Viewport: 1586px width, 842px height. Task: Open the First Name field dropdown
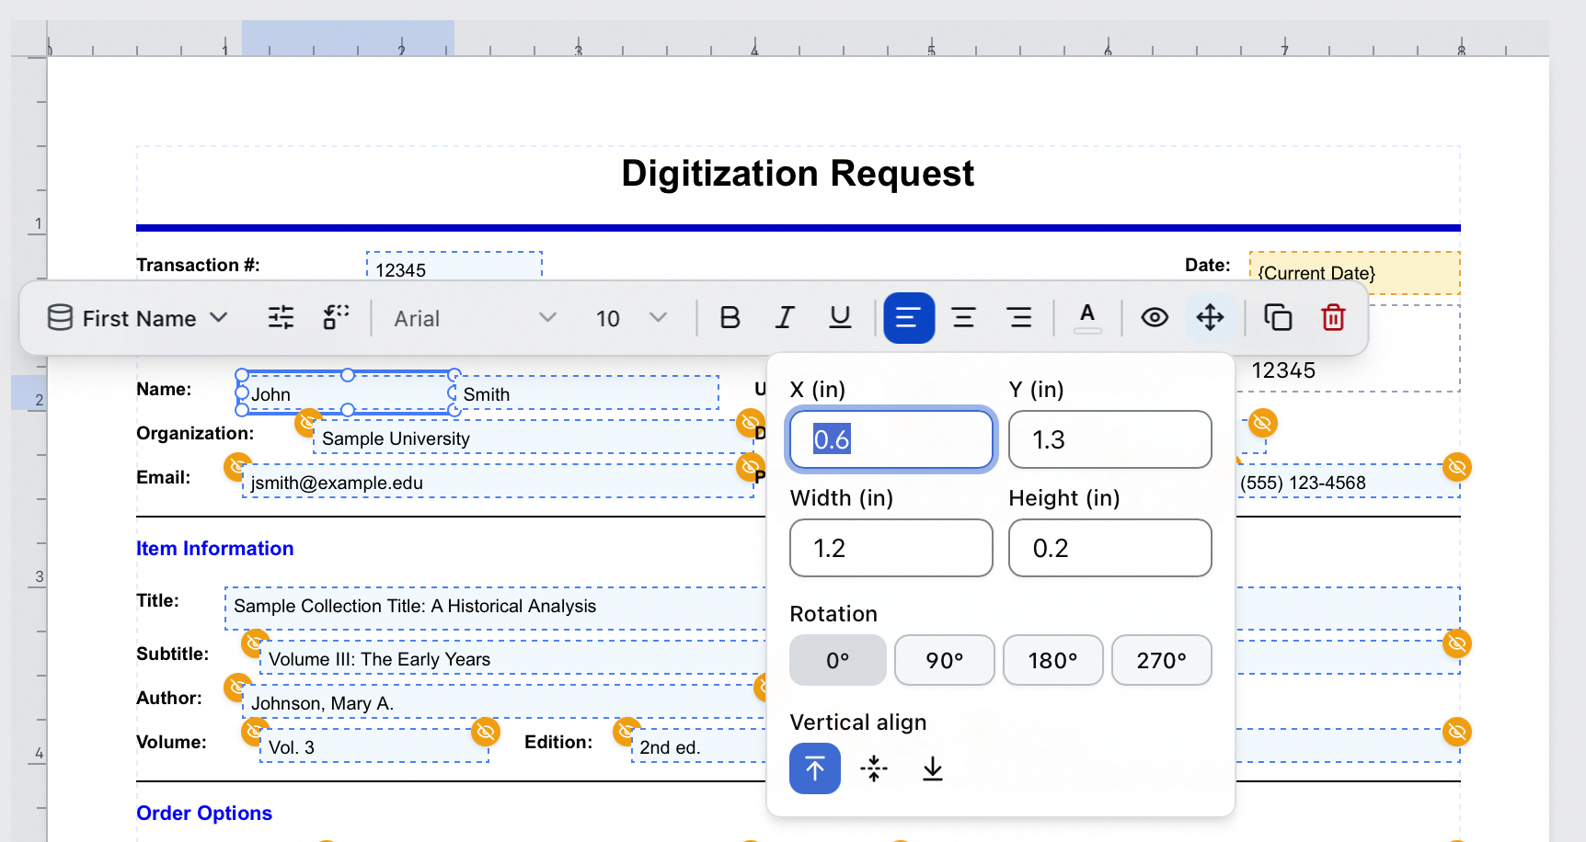pos(137,318)
